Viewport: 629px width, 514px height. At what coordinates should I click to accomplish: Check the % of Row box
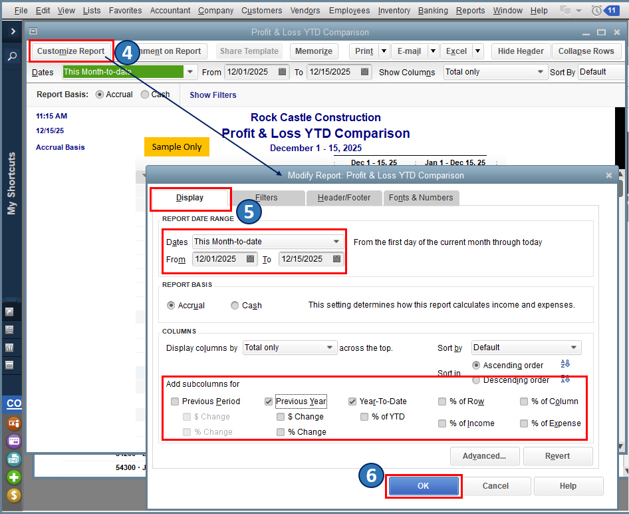(442, 401)
